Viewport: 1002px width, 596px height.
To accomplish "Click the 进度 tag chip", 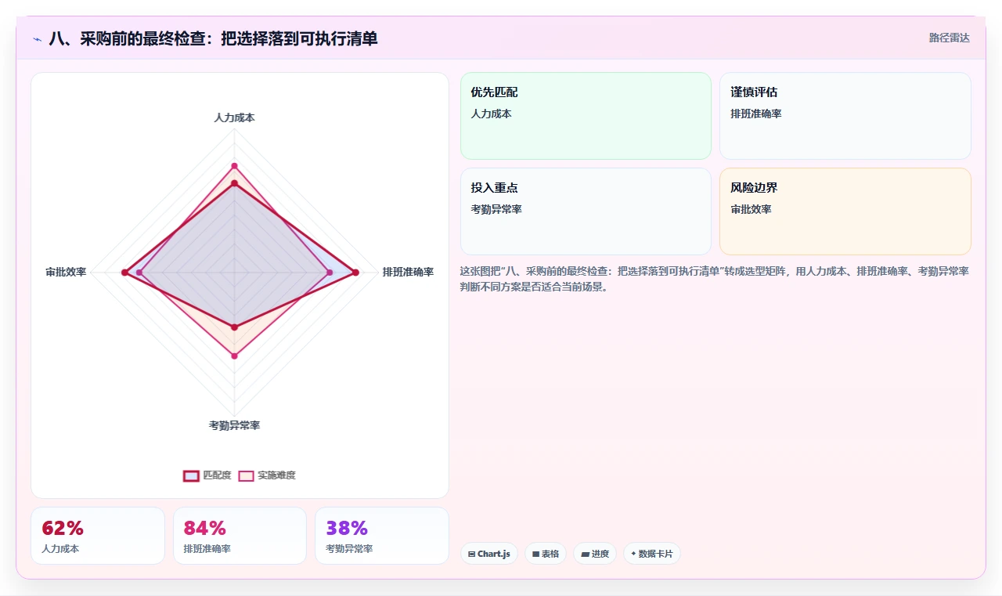I will coord(595,554).
